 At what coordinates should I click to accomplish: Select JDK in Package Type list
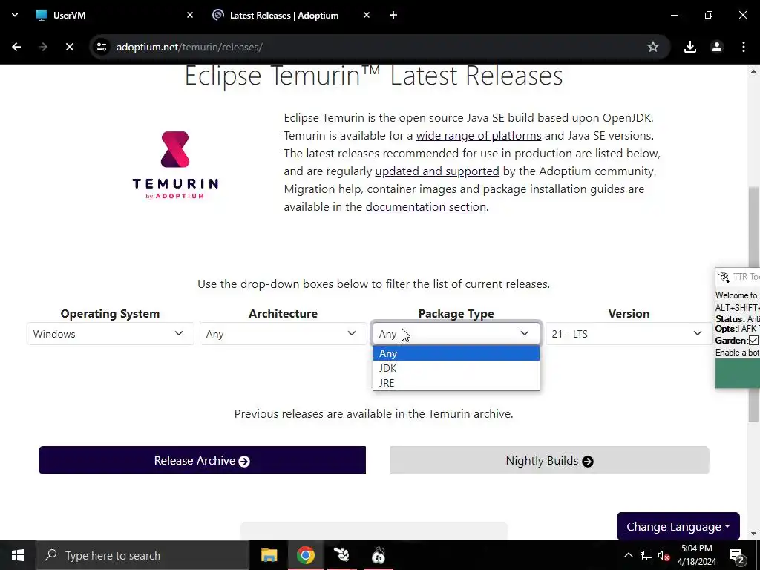[456, 368]
